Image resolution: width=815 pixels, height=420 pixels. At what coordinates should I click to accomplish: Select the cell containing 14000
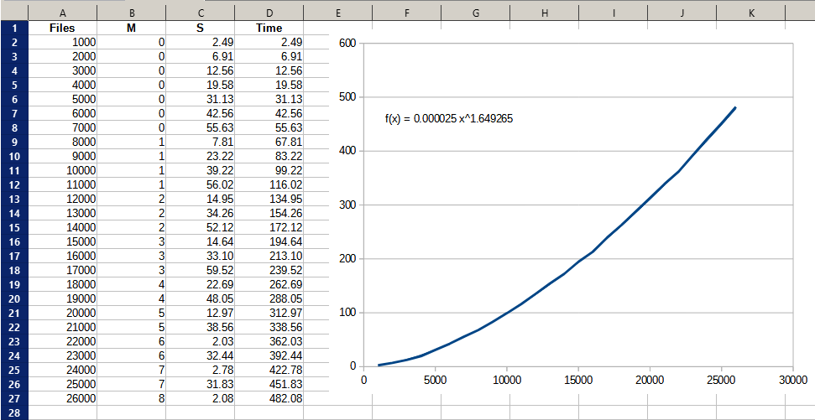62,227
